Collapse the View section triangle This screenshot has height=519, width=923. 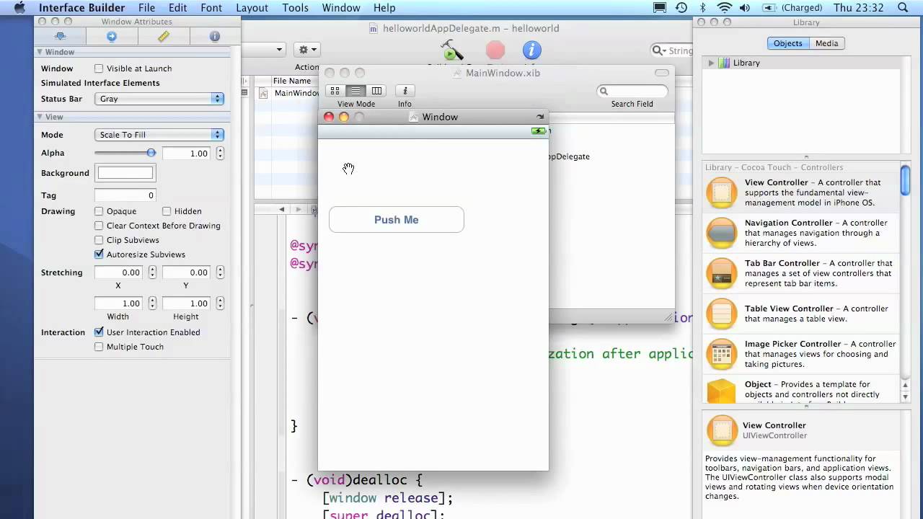(40, 117)
